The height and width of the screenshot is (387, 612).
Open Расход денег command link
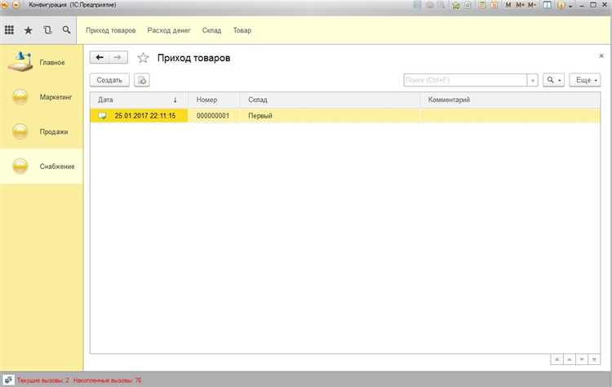pos(169,30)
